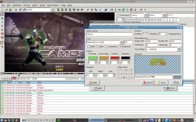Pick the red Outline color swatch
Image resolution: width=196 pixels, height=122 pixels.
[x=115, y=58]
